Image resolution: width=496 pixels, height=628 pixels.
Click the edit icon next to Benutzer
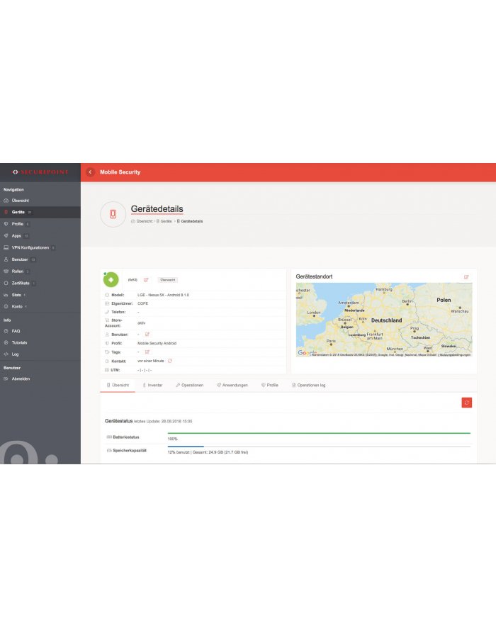point(147,333)
